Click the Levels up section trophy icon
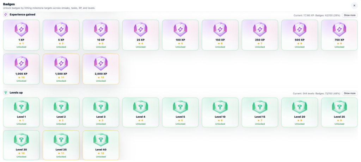 coord(6,93)
